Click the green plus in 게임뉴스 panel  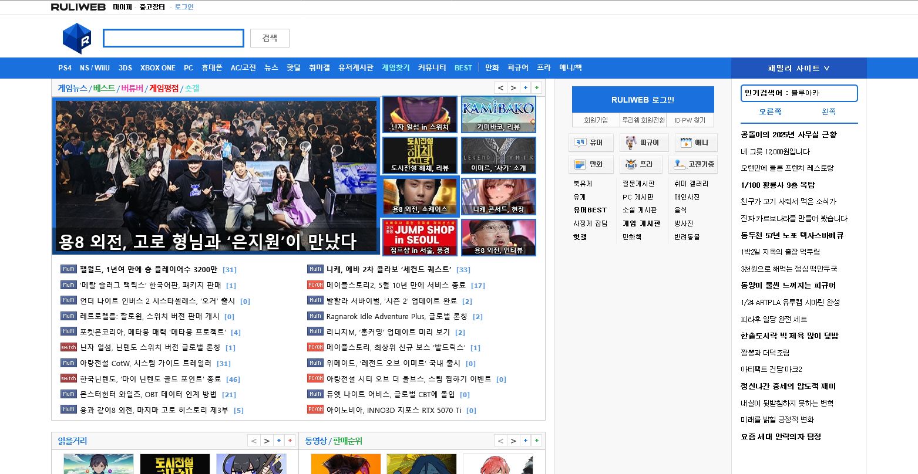coord(537,88)
